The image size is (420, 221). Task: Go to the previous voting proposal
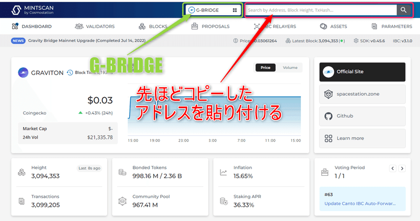(393, 169)
